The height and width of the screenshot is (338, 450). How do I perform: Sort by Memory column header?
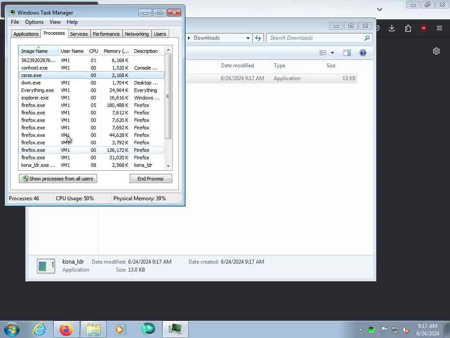coord(116,51)
